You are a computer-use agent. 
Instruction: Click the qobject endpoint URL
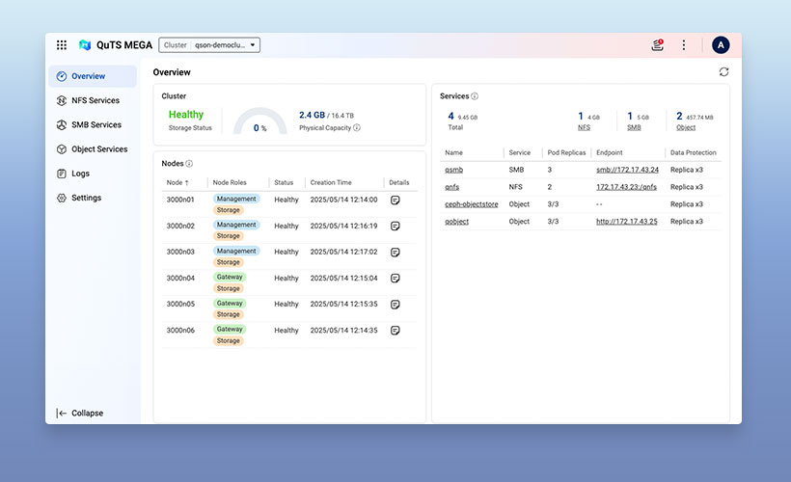click(x=626, y=222)
